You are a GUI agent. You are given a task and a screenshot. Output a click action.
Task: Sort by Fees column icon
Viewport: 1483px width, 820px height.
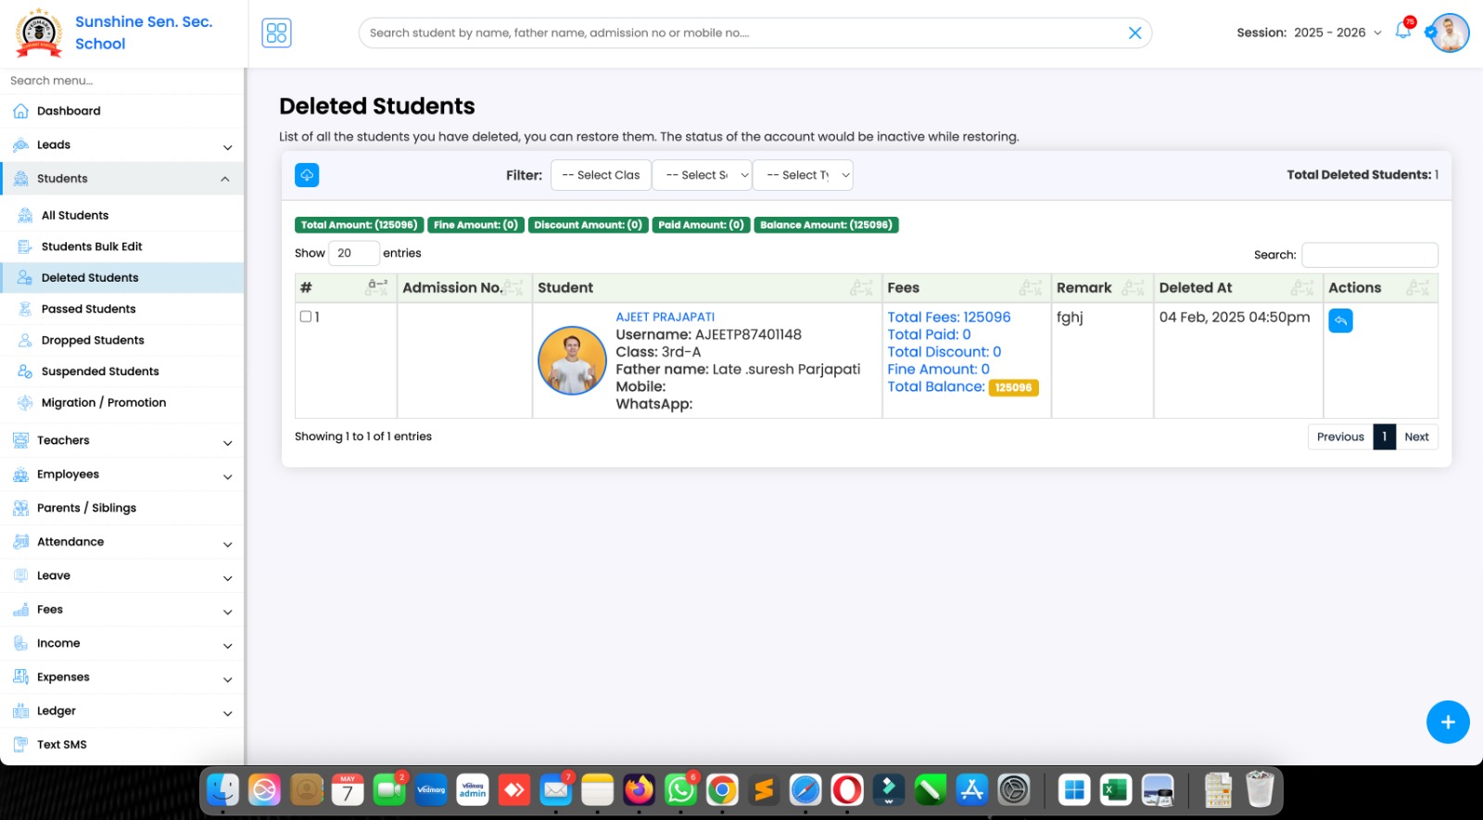1031,288
